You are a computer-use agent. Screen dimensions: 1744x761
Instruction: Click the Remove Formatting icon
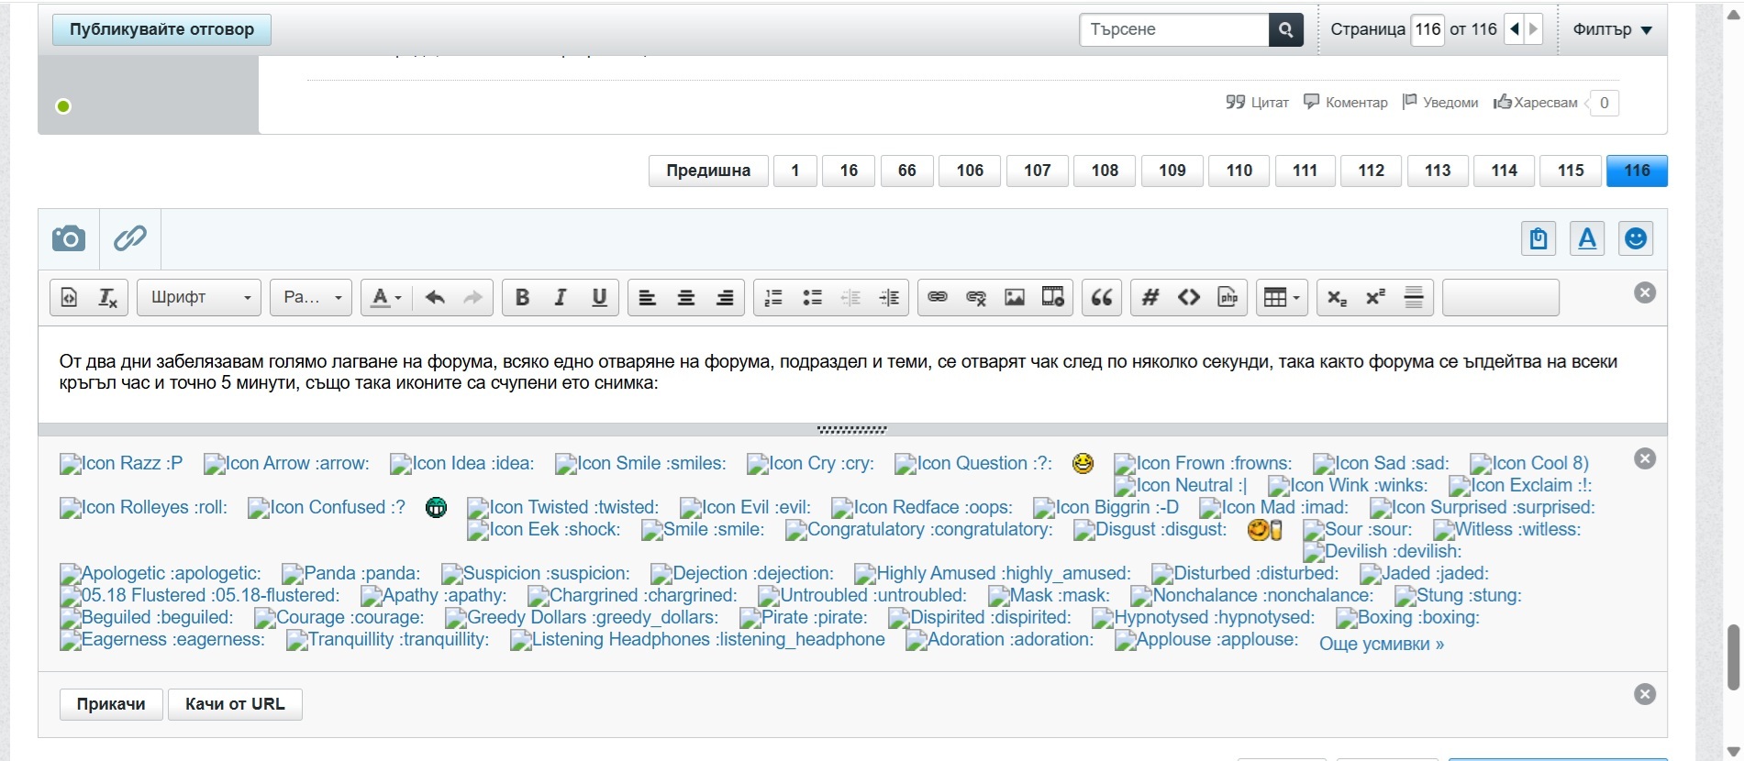coord(107,297)
